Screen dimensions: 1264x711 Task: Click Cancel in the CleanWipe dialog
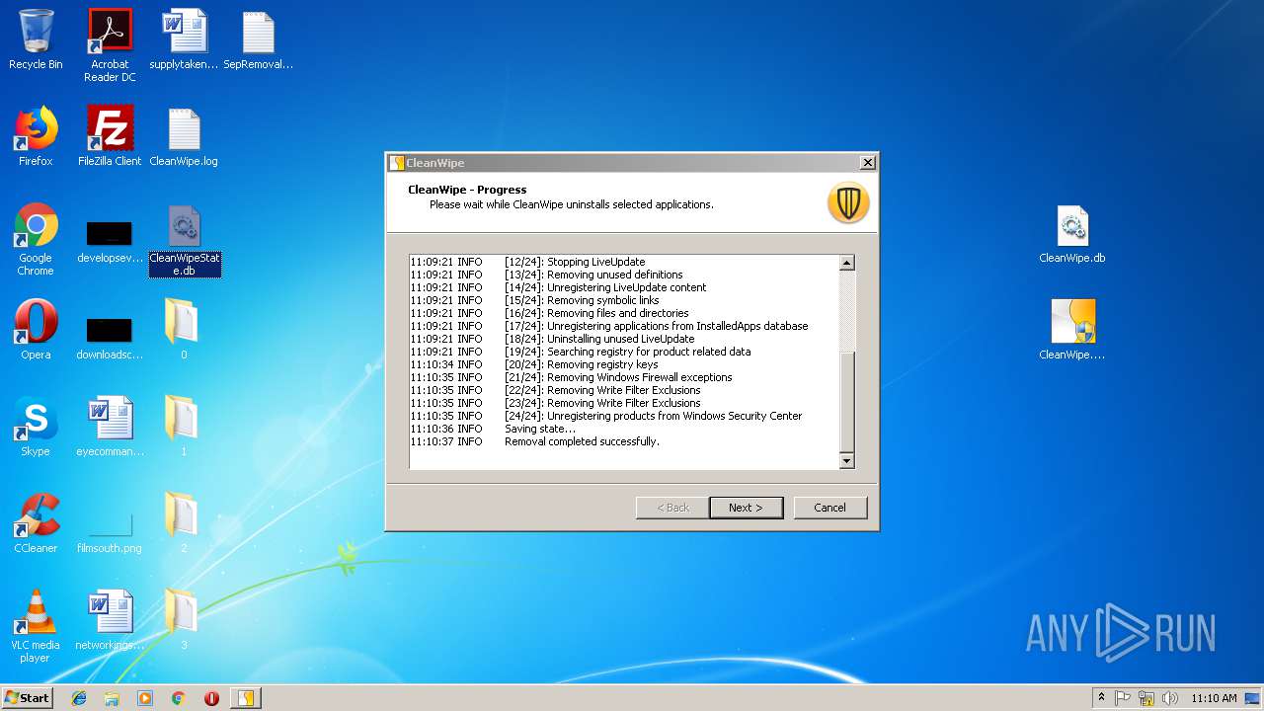(829, 508)
